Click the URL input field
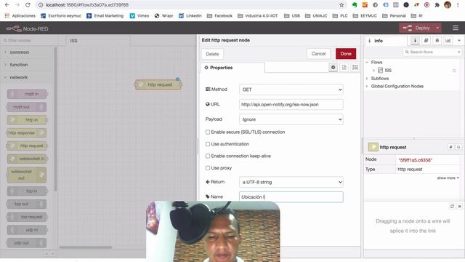465x262 pixels. pos(291,104)
